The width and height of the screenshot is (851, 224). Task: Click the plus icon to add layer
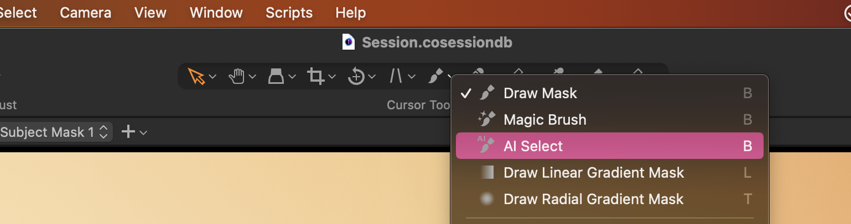pos(128,132)
